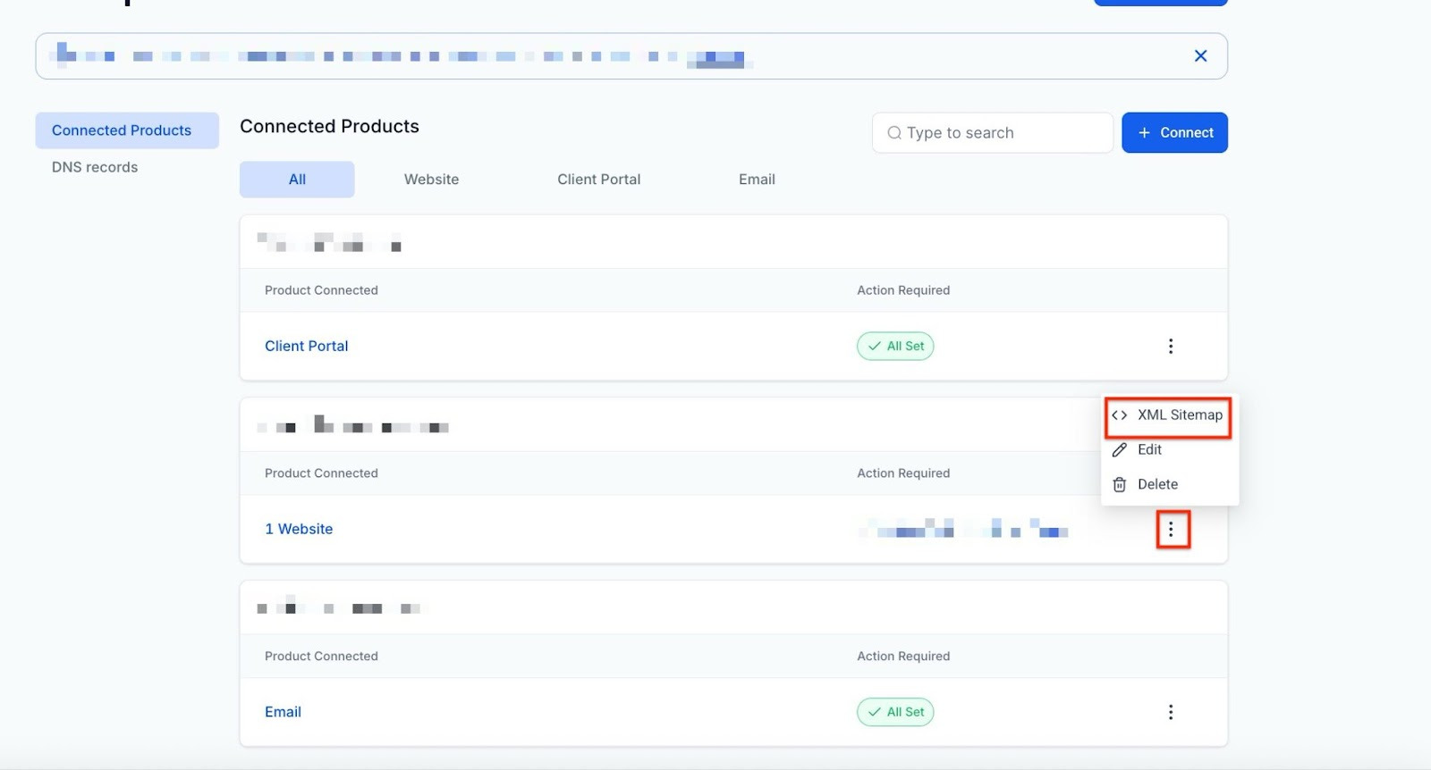Select the All filter tab

(x=297, y=180)
